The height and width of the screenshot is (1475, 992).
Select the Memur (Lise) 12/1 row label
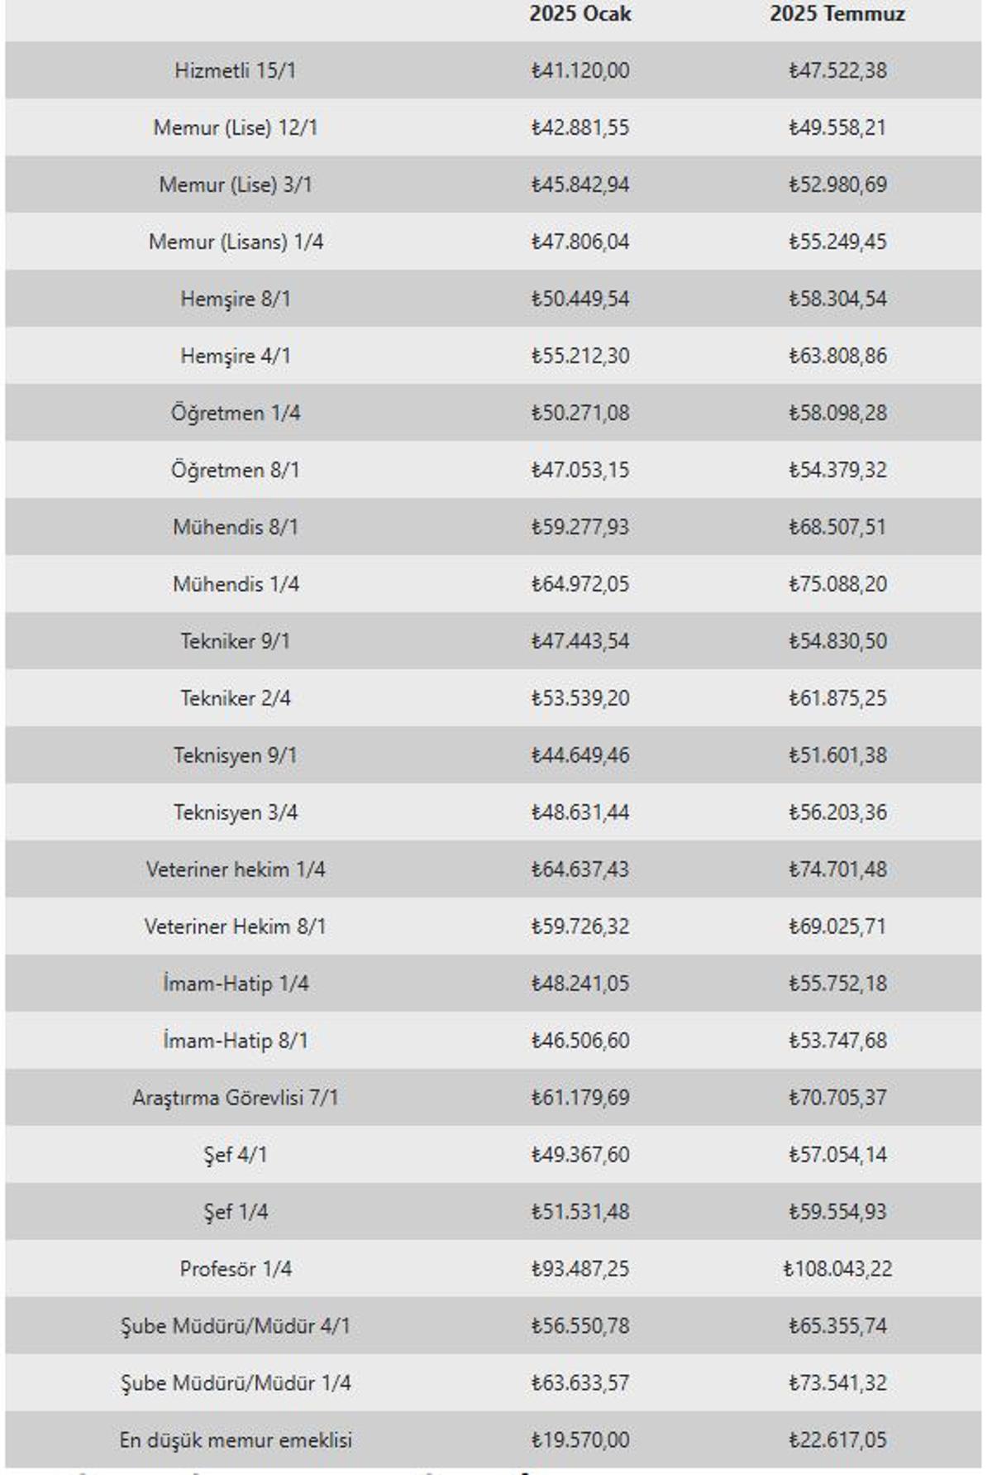(236, 127)
